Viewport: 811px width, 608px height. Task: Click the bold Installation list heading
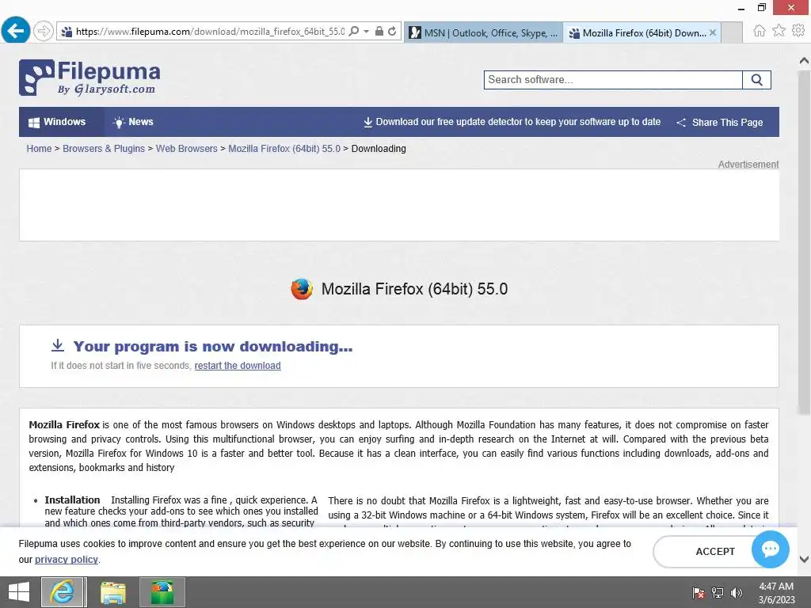coord(72,500)
